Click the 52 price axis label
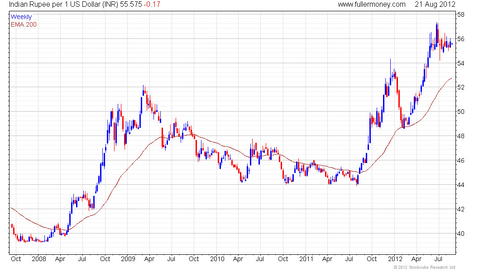498x271 pixels. tap(461, 87)
